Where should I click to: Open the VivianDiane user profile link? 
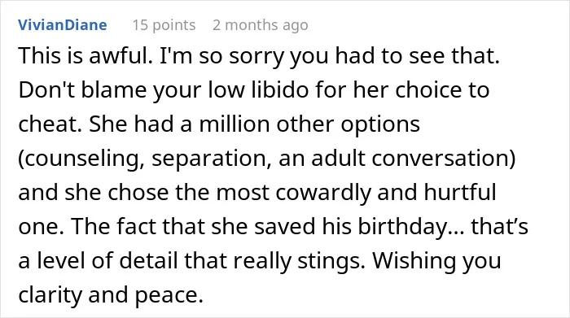pyautogui.click(x=63, y=25)
